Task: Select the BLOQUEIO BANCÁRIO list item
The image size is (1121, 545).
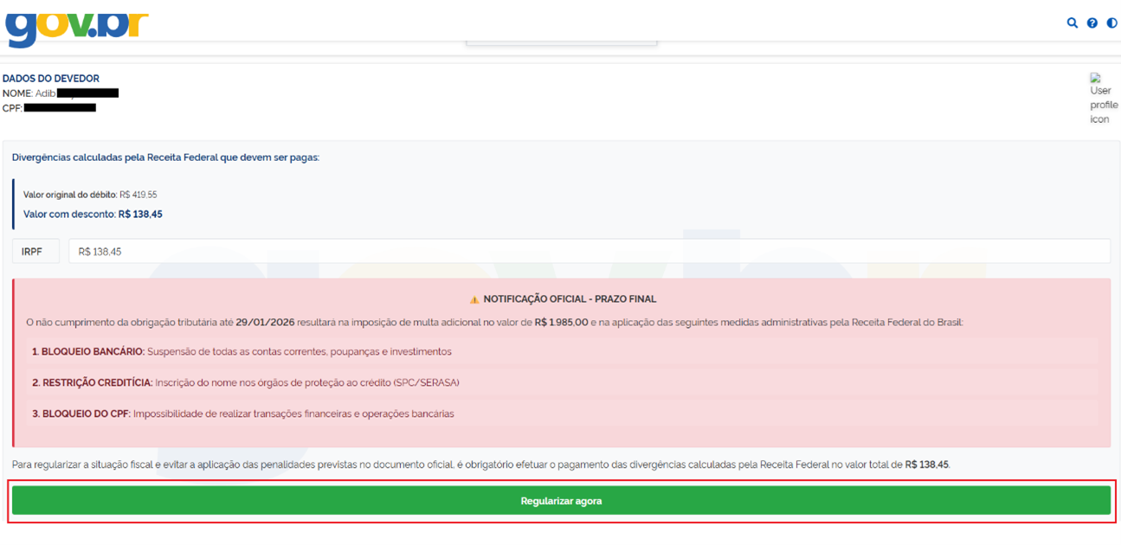Action: [242, 352]
